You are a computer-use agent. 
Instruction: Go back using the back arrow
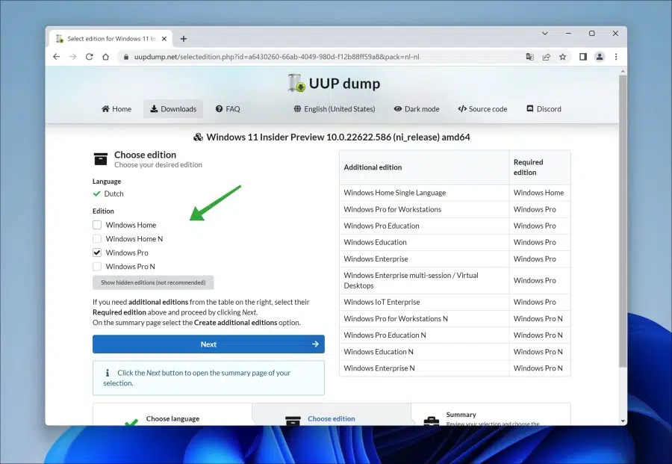(x=56, y=57)
